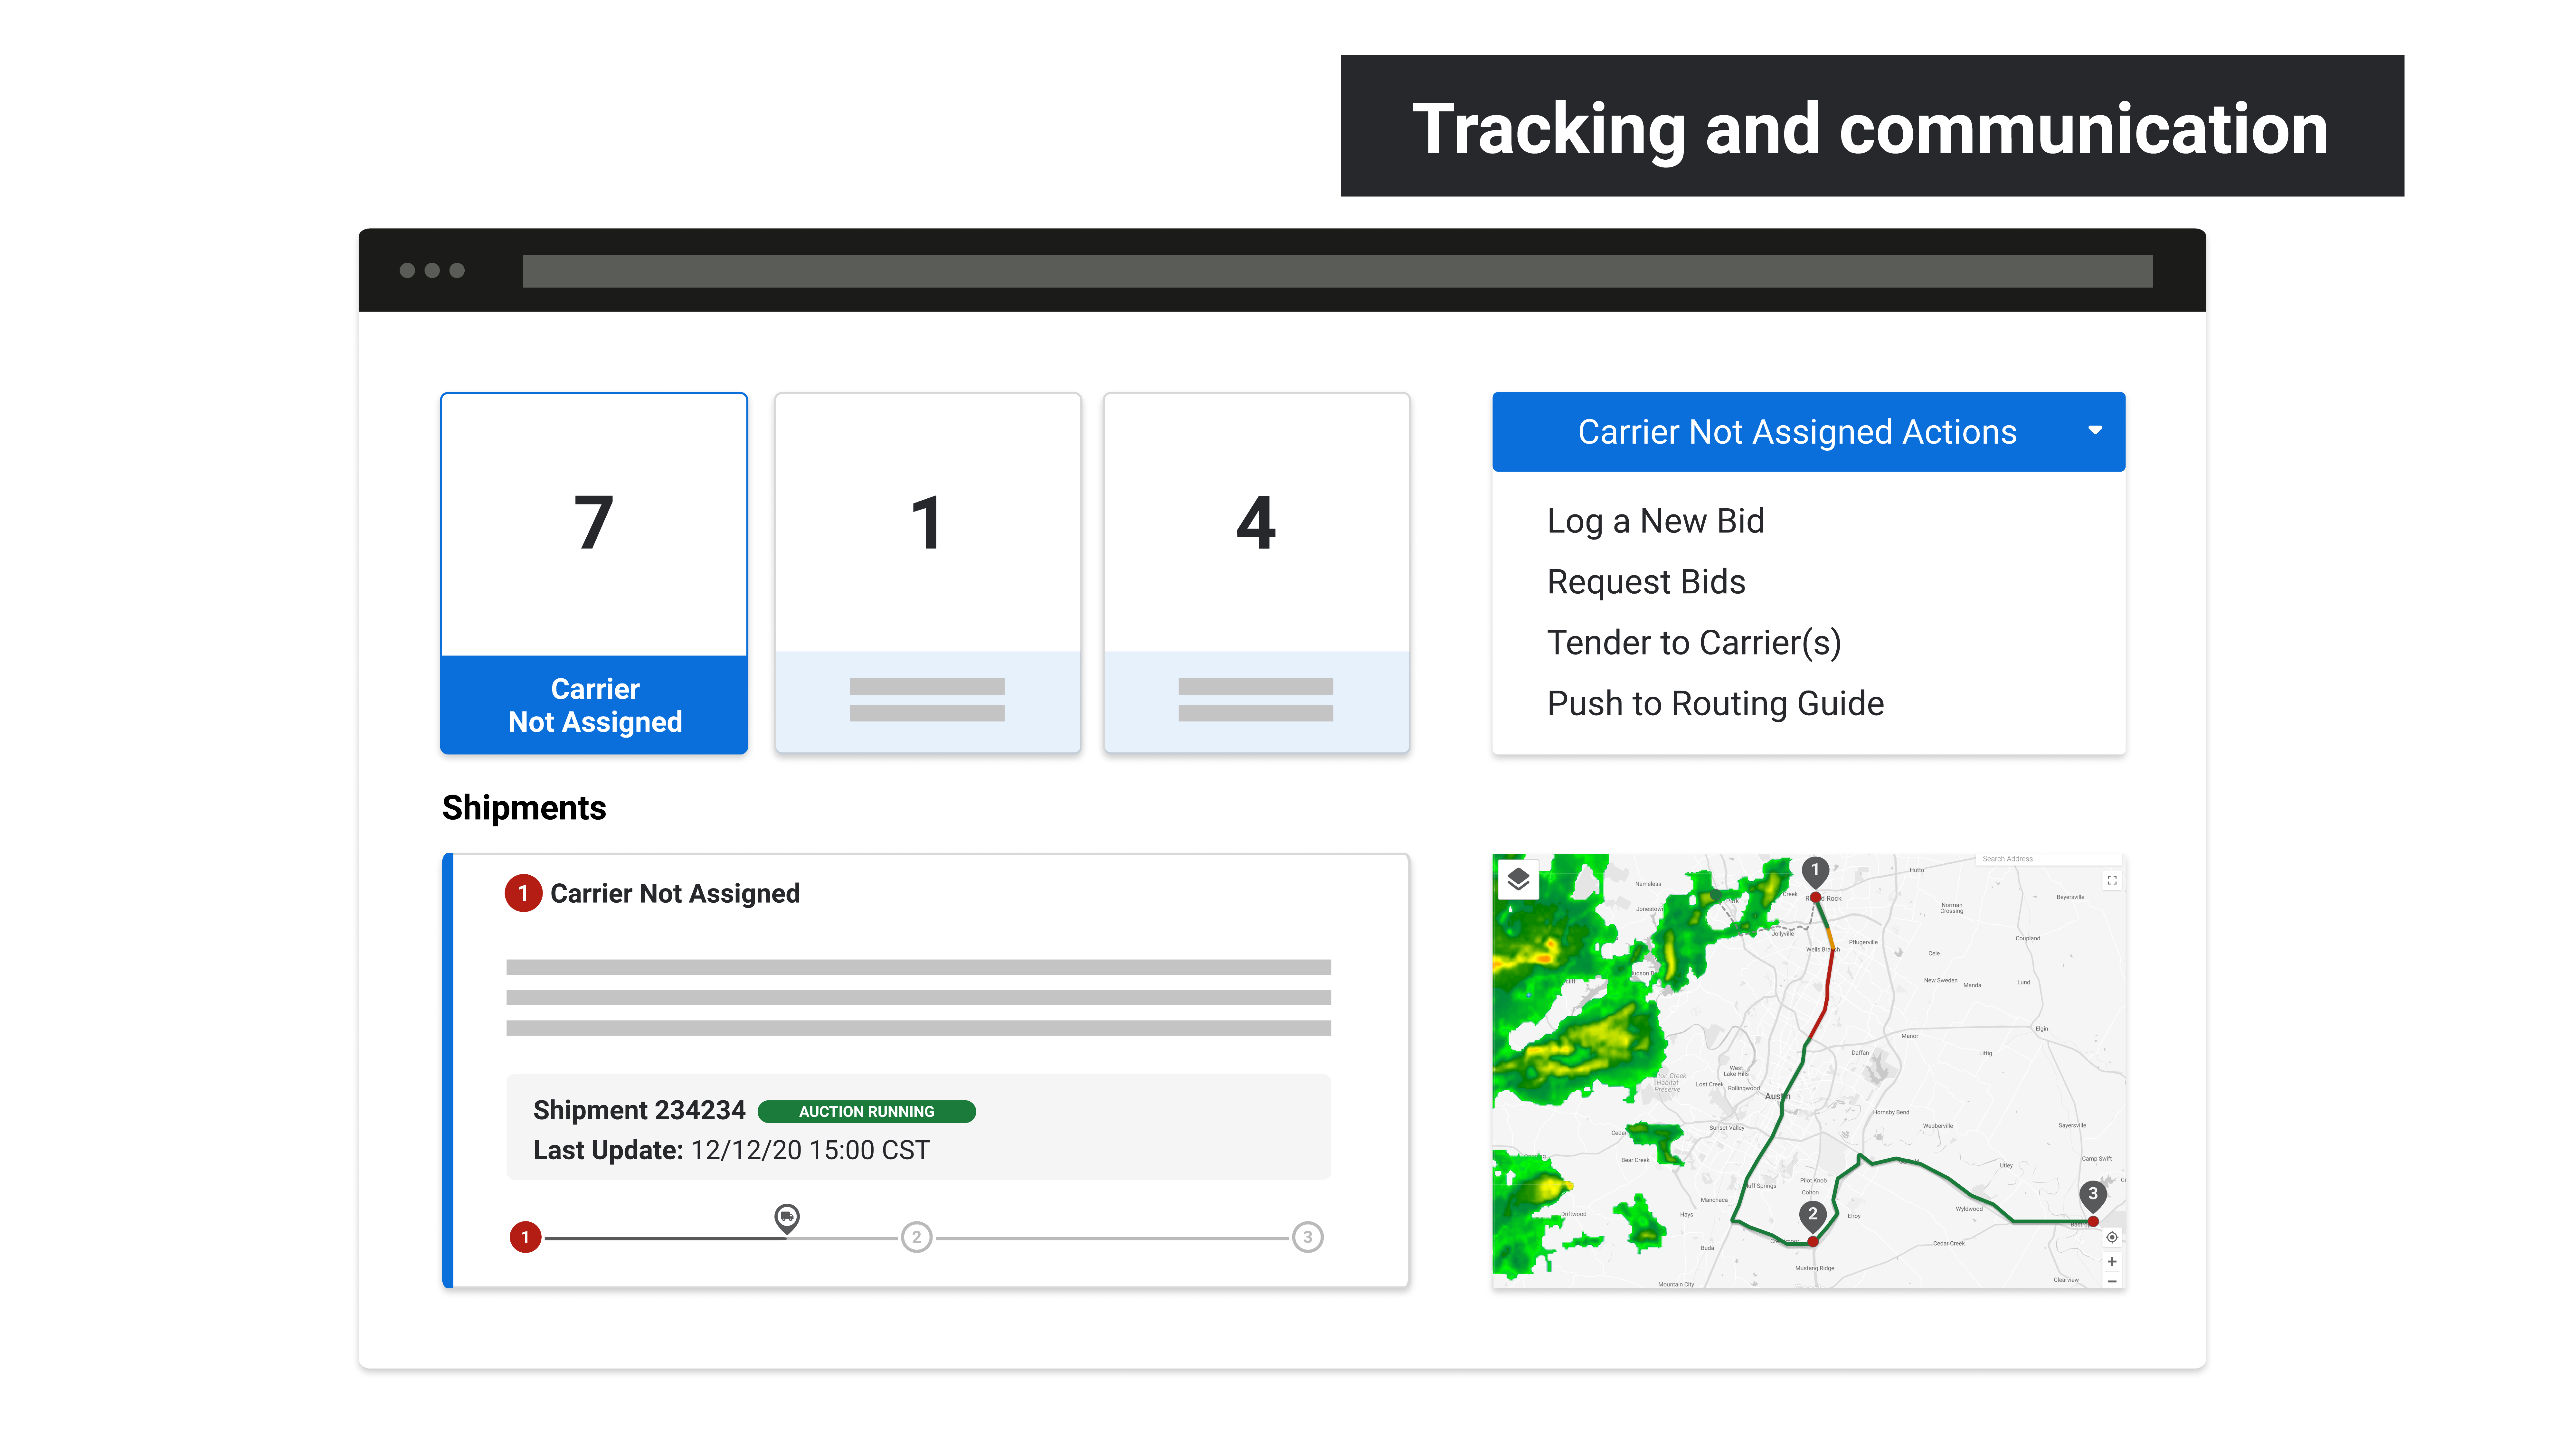Select Tender to Carrier(s) option
This screenshot has height=1449, width=2576.
[x=1694, y=643]
